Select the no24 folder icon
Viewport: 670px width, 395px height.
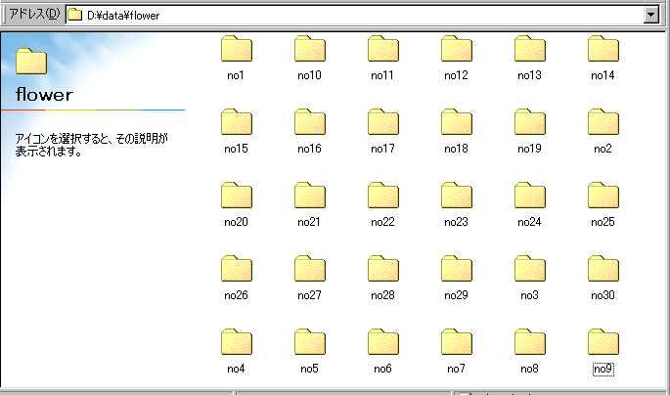tap(530, 196)
